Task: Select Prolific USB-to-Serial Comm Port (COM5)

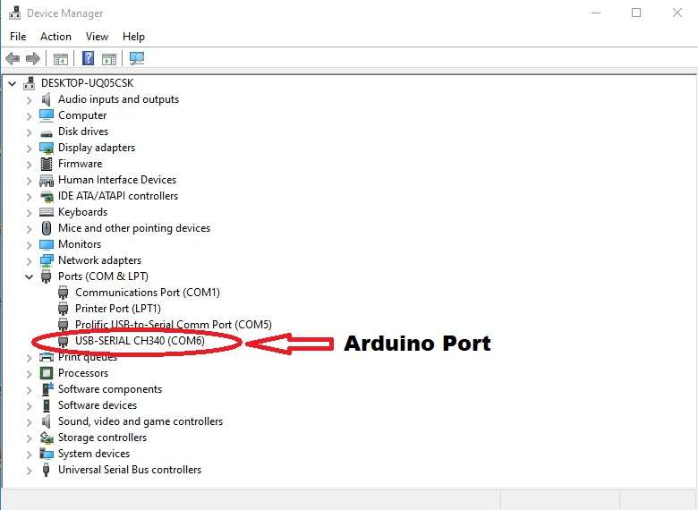Action: (174, 325)
